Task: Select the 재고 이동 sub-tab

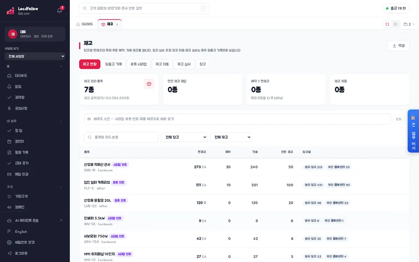Action: (162, 64)
